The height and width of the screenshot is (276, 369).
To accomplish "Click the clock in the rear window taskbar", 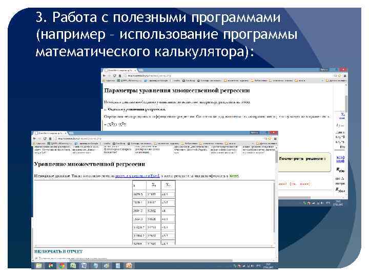I will pyautogui.click(x=338, y=203).
